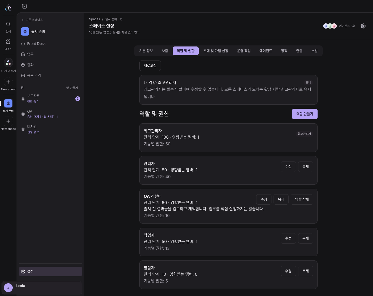Click the New agent plus icon
Image resolution: width=373 pixels, height=296 pixels.
point(8,82)
